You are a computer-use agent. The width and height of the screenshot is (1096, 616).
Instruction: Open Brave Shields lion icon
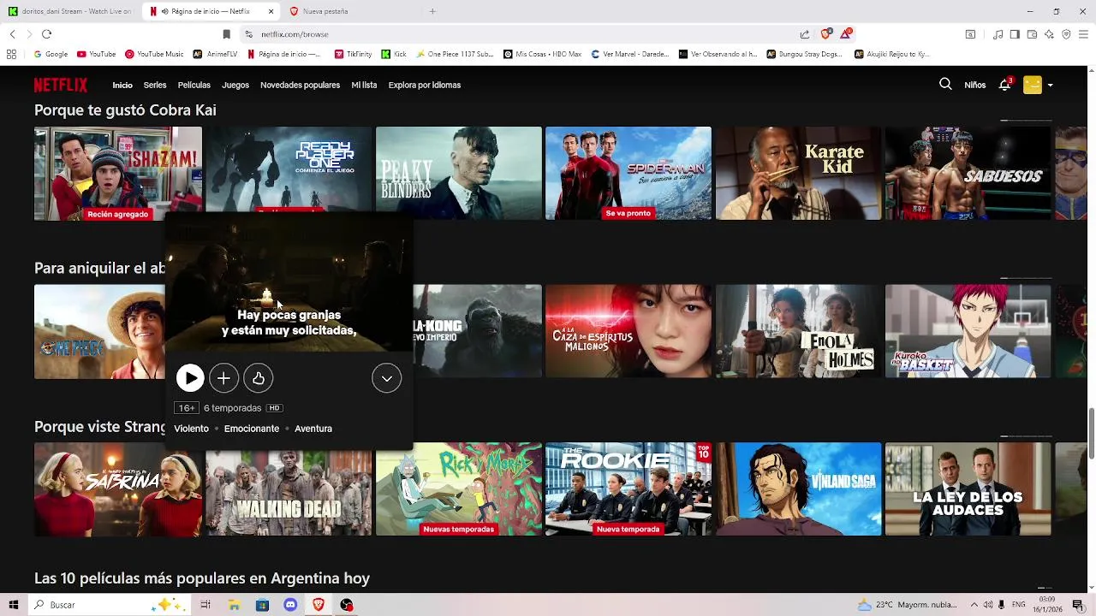(x=825, y=34)
